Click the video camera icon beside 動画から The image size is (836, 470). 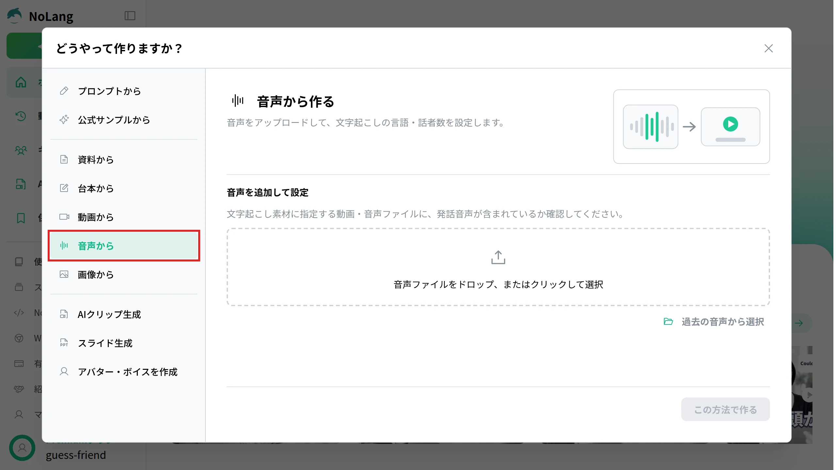pos(64,217)
